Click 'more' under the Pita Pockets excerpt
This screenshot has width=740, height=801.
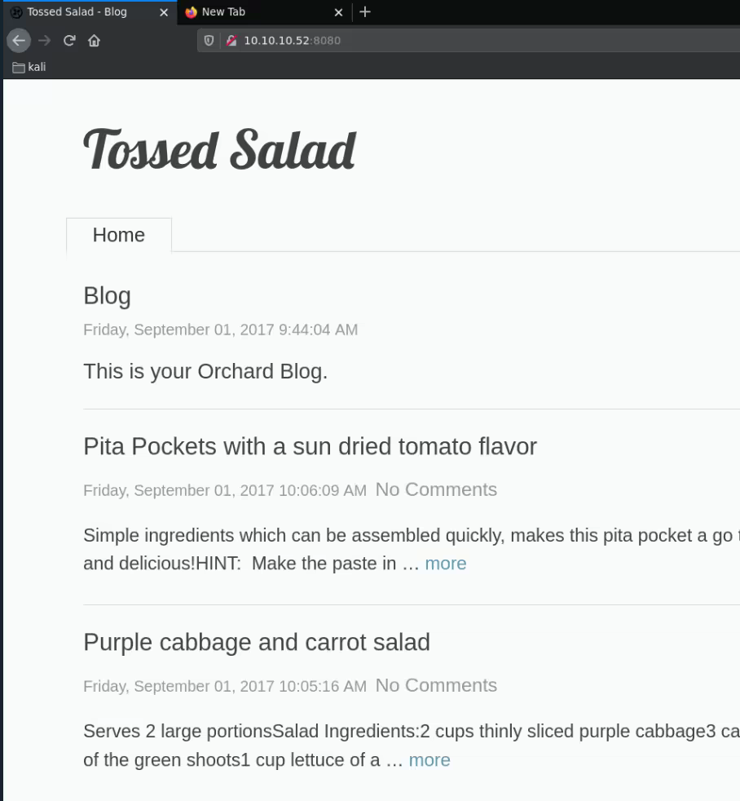coord(446,564)
